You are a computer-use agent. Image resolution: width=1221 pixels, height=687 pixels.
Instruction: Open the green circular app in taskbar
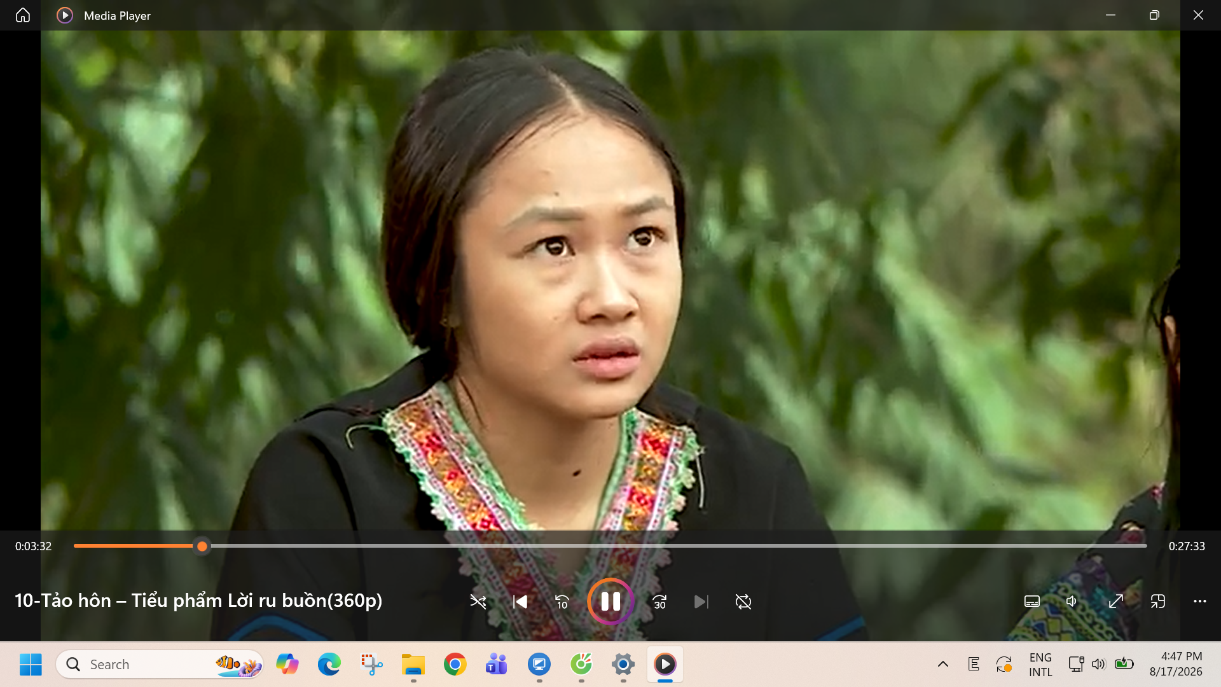581,664
